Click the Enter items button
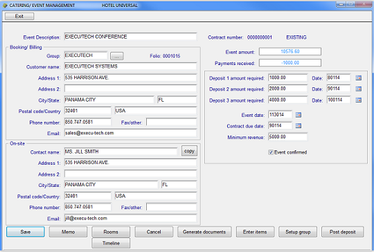The image size is (374, 252). tap(255, 232)
